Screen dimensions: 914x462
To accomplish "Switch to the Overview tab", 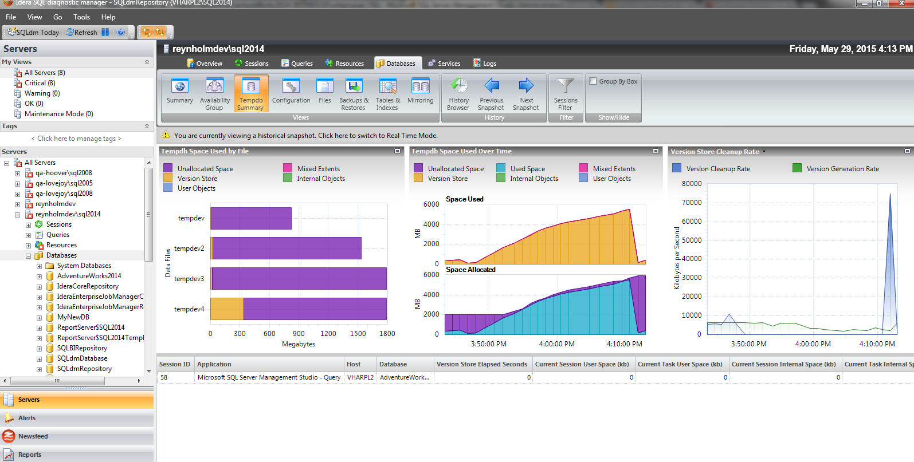I will (x=205, y=64).
